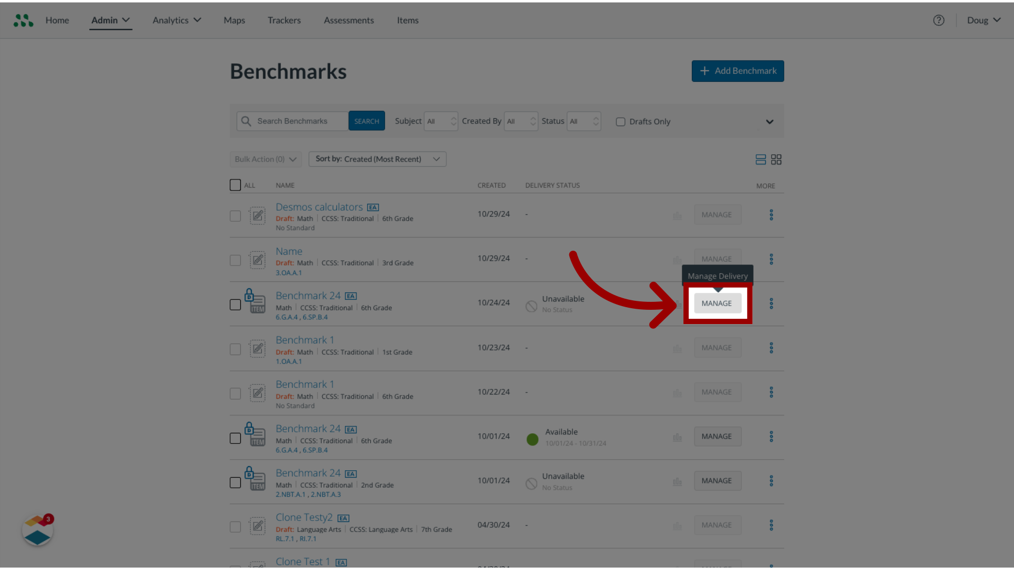Click MANAGE button for Benchmark 24 6th Grade
Screen dimensions: 1014x570
click(717, 303)
